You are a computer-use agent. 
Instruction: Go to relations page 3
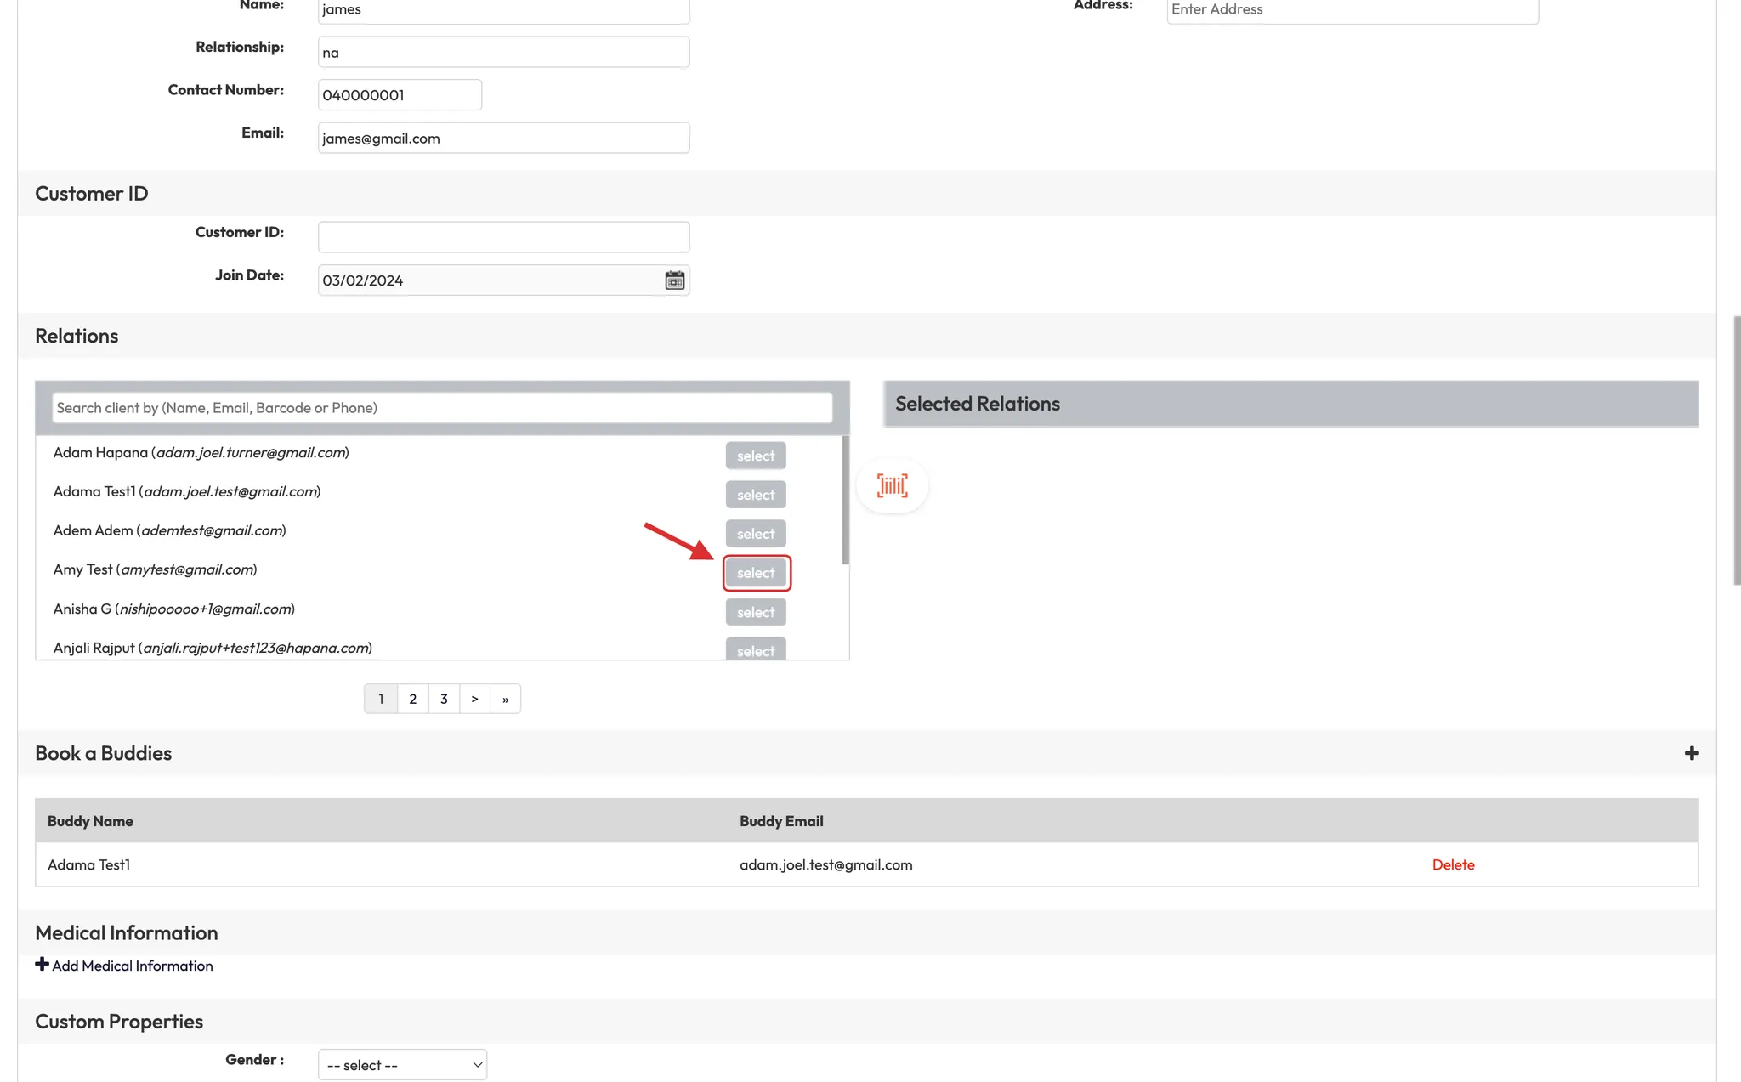(444, 699)
